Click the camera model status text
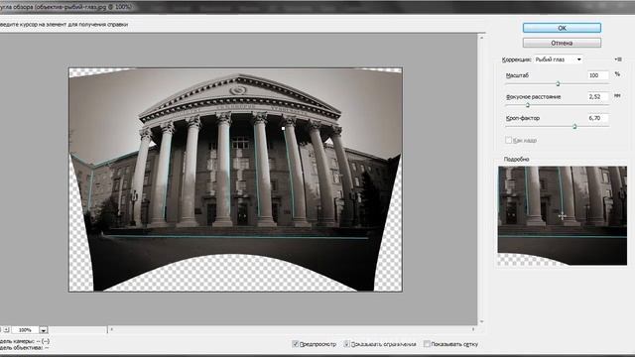This screenshot has height=357, width=635. tap(24, 341)
